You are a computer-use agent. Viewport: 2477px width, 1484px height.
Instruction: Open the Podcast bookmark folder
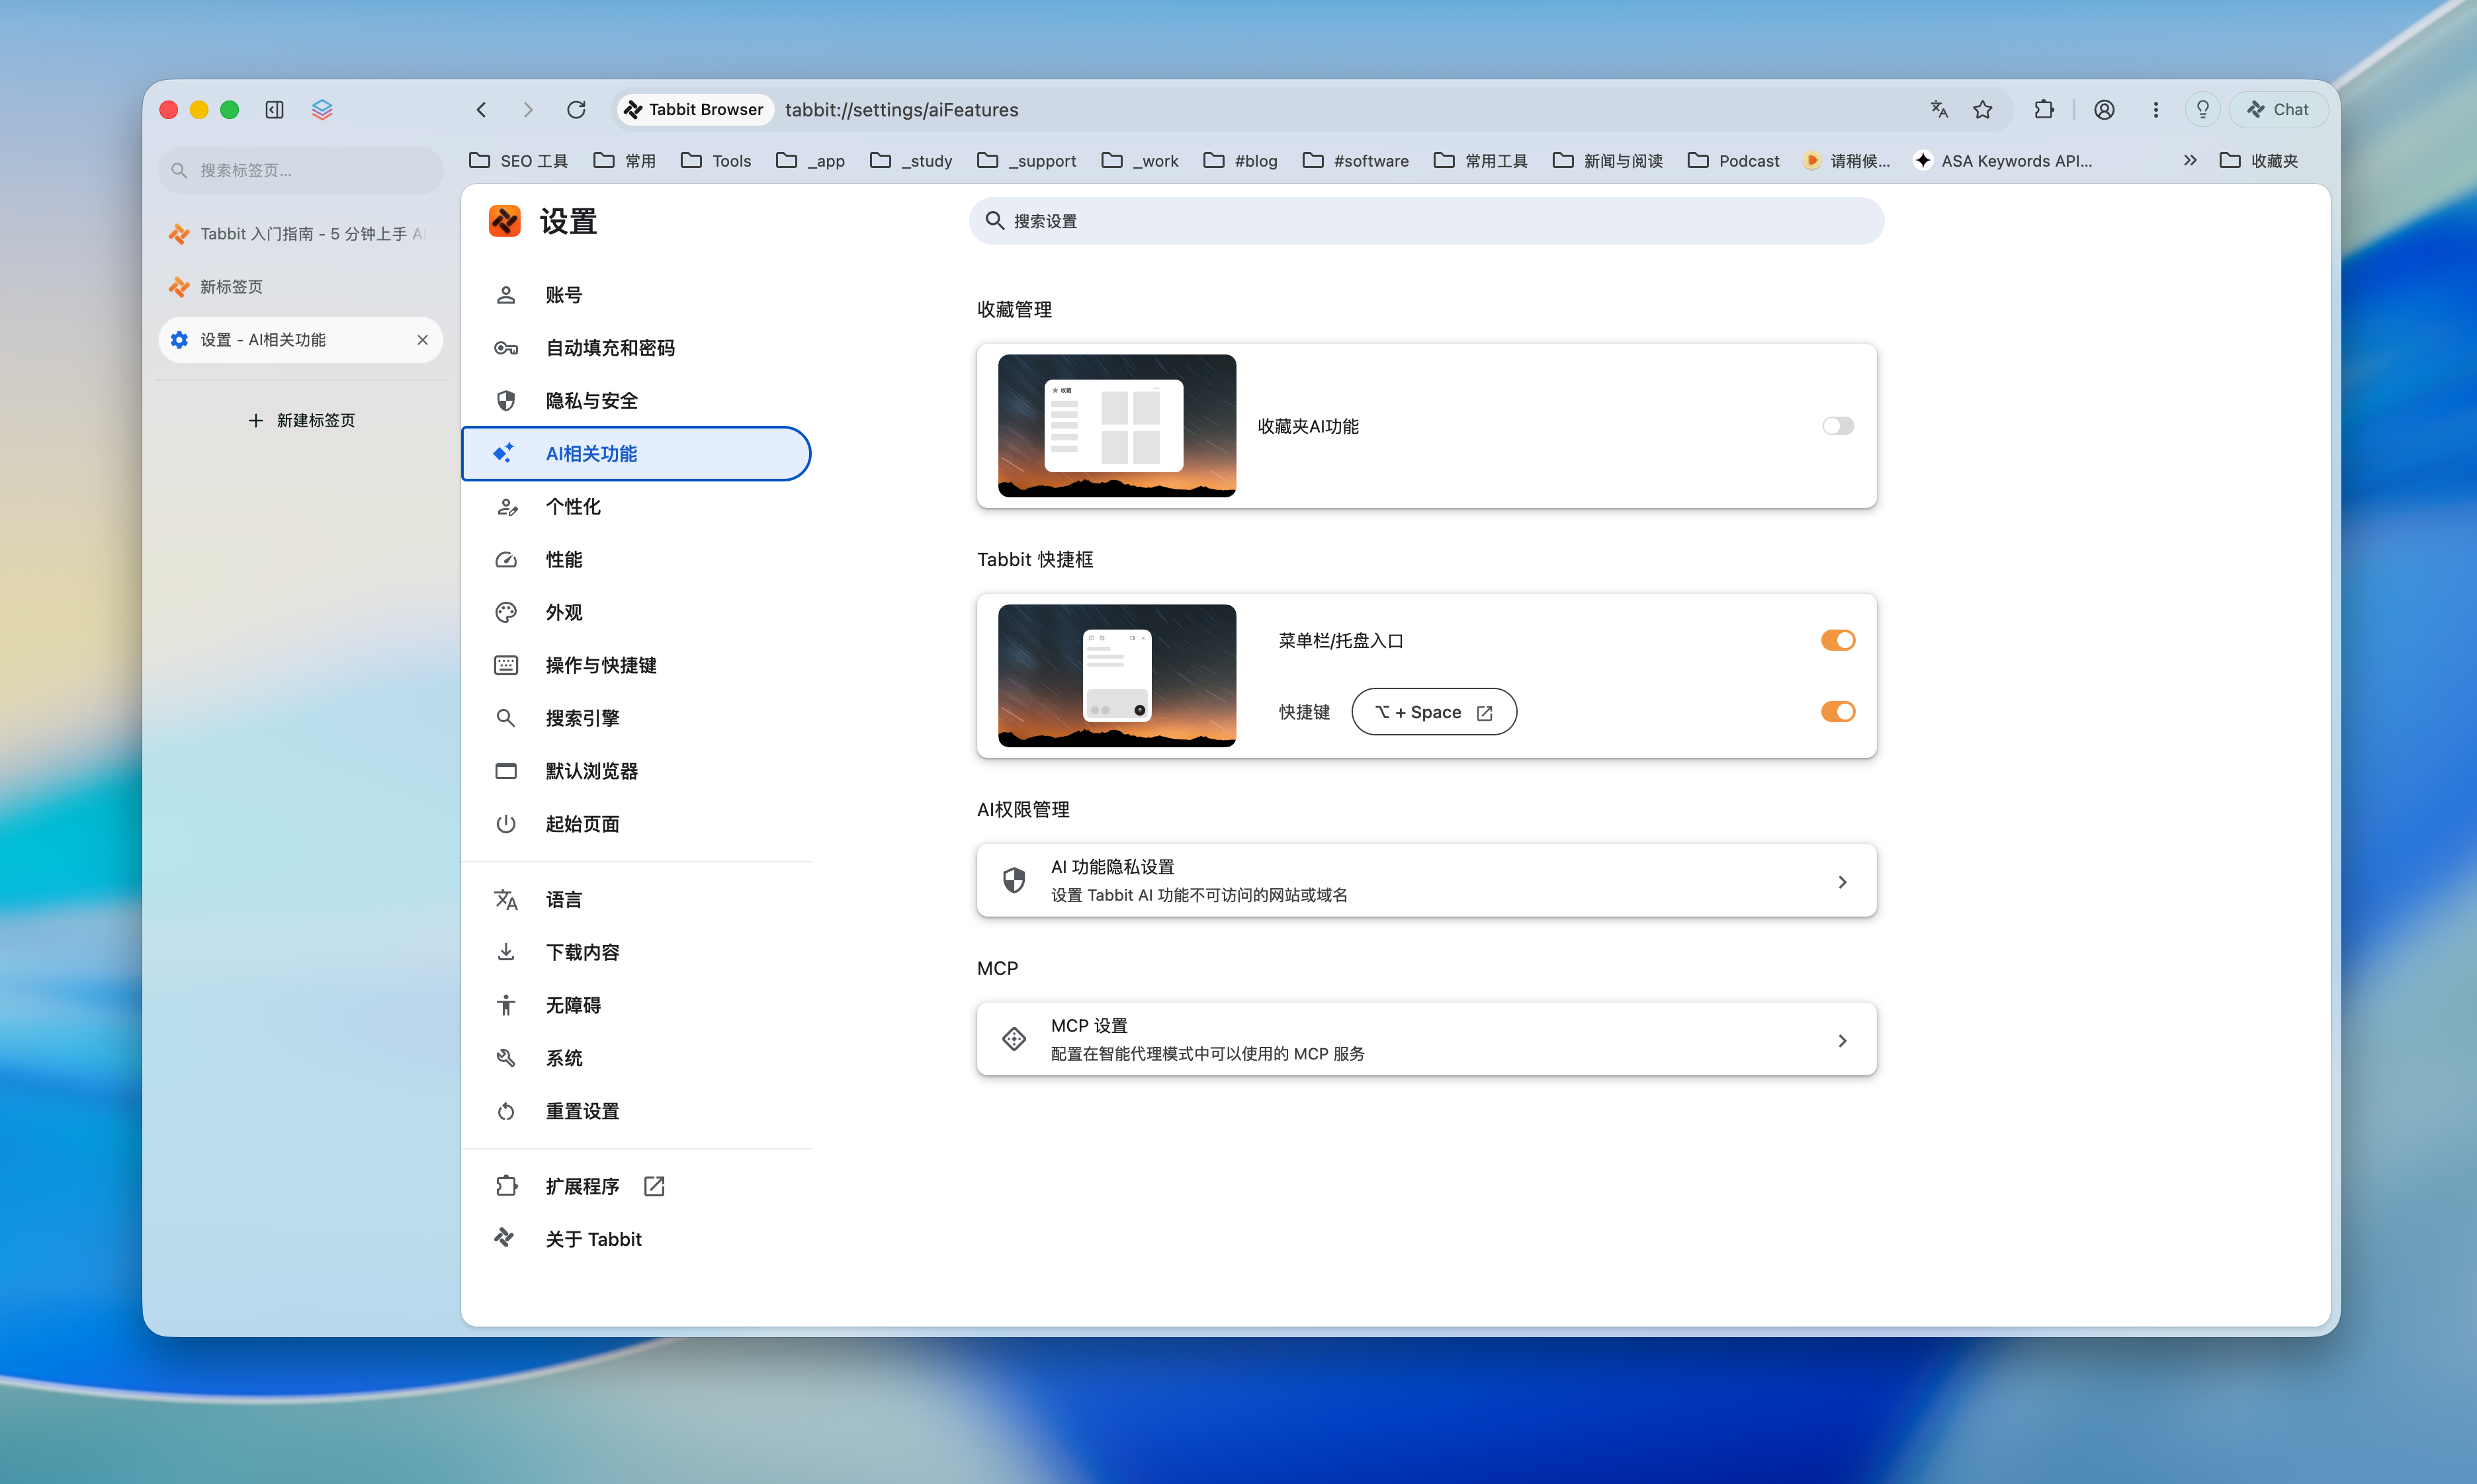click(x=1733, y=160)
